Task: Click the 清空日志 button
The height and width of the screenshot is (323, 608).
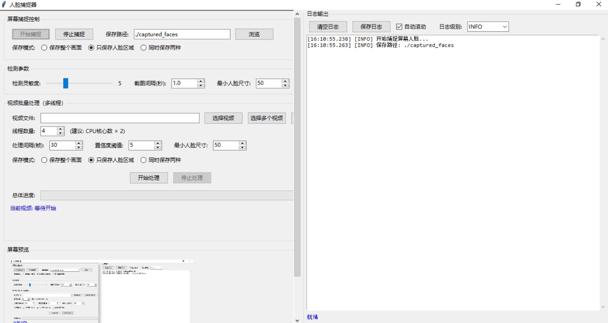Action: (x=328, y=27)
